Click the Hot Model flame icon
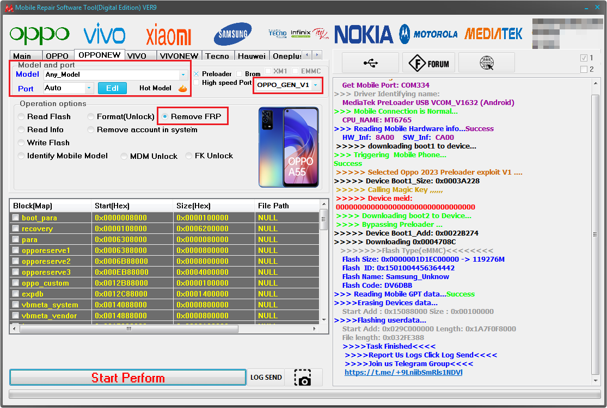 click(182, 88)
